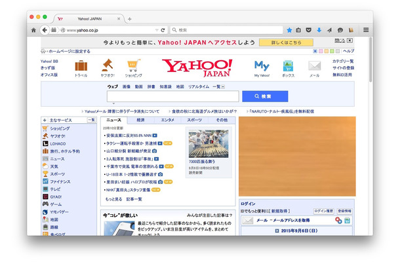
Task: Click the blue 検索 search button
Action: tap(265, 96)
